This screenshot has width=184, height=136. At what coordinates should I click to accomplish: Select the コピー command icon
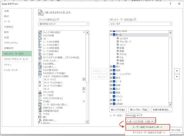tap(40, 39)
